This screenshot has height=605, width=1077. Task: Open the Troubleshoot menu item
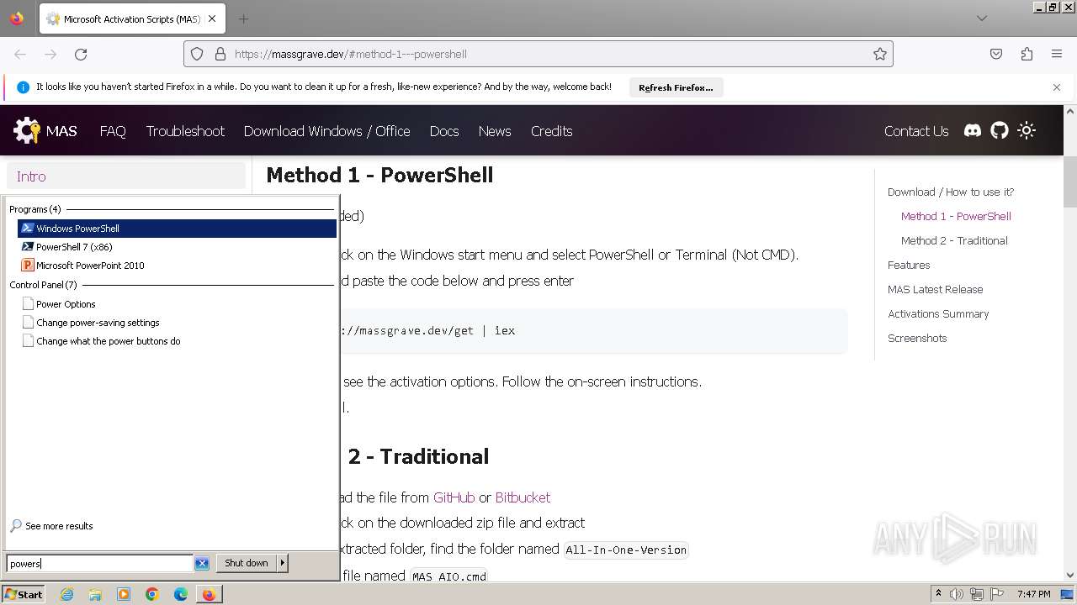coord(185,131)
